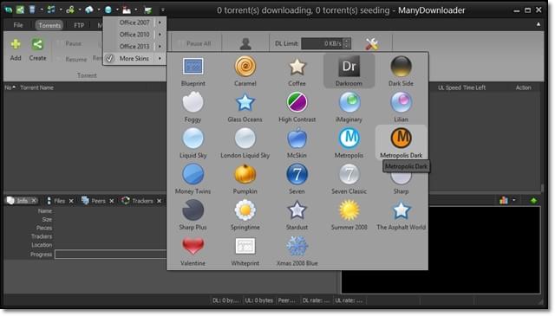Apply the Xmas 2008 Blue skin
Viewport: 555px width, 316px height.
(x=297, y=246)
